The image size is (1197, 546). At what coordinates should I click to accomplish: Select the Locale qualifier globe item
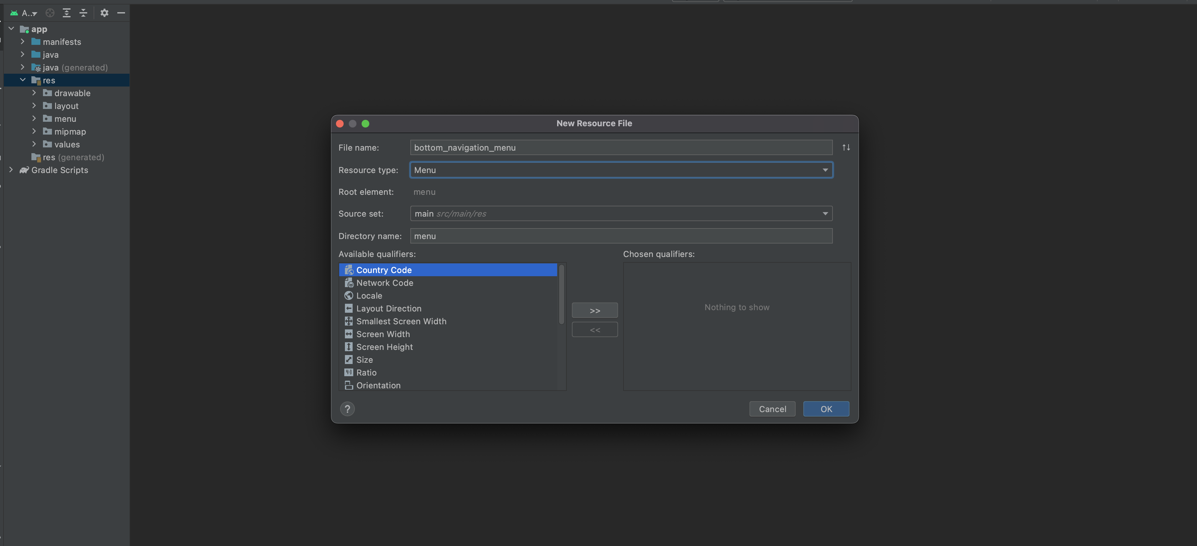(x=369, y=296)
